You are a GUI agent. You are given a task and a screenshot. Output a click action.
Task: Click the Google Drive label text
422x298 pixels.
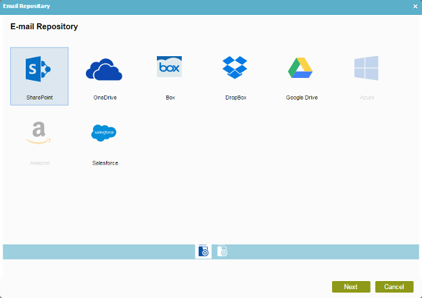[302, 98]
